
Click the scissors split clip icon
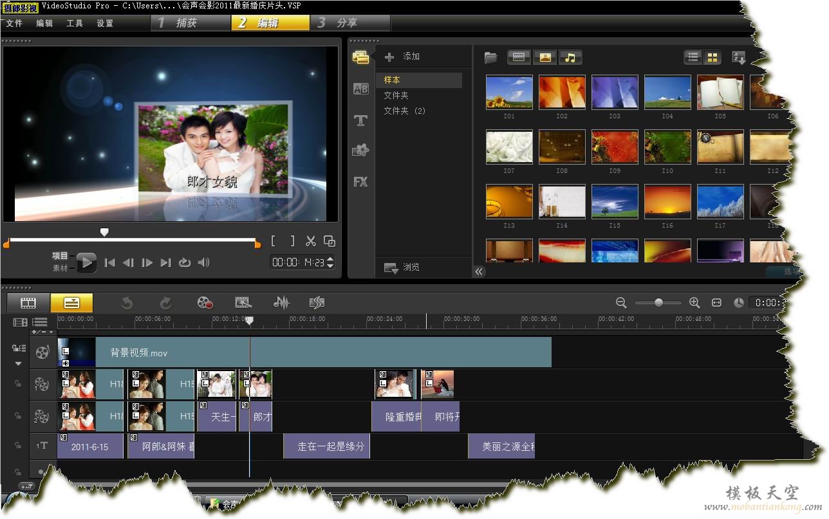point(311,241)
